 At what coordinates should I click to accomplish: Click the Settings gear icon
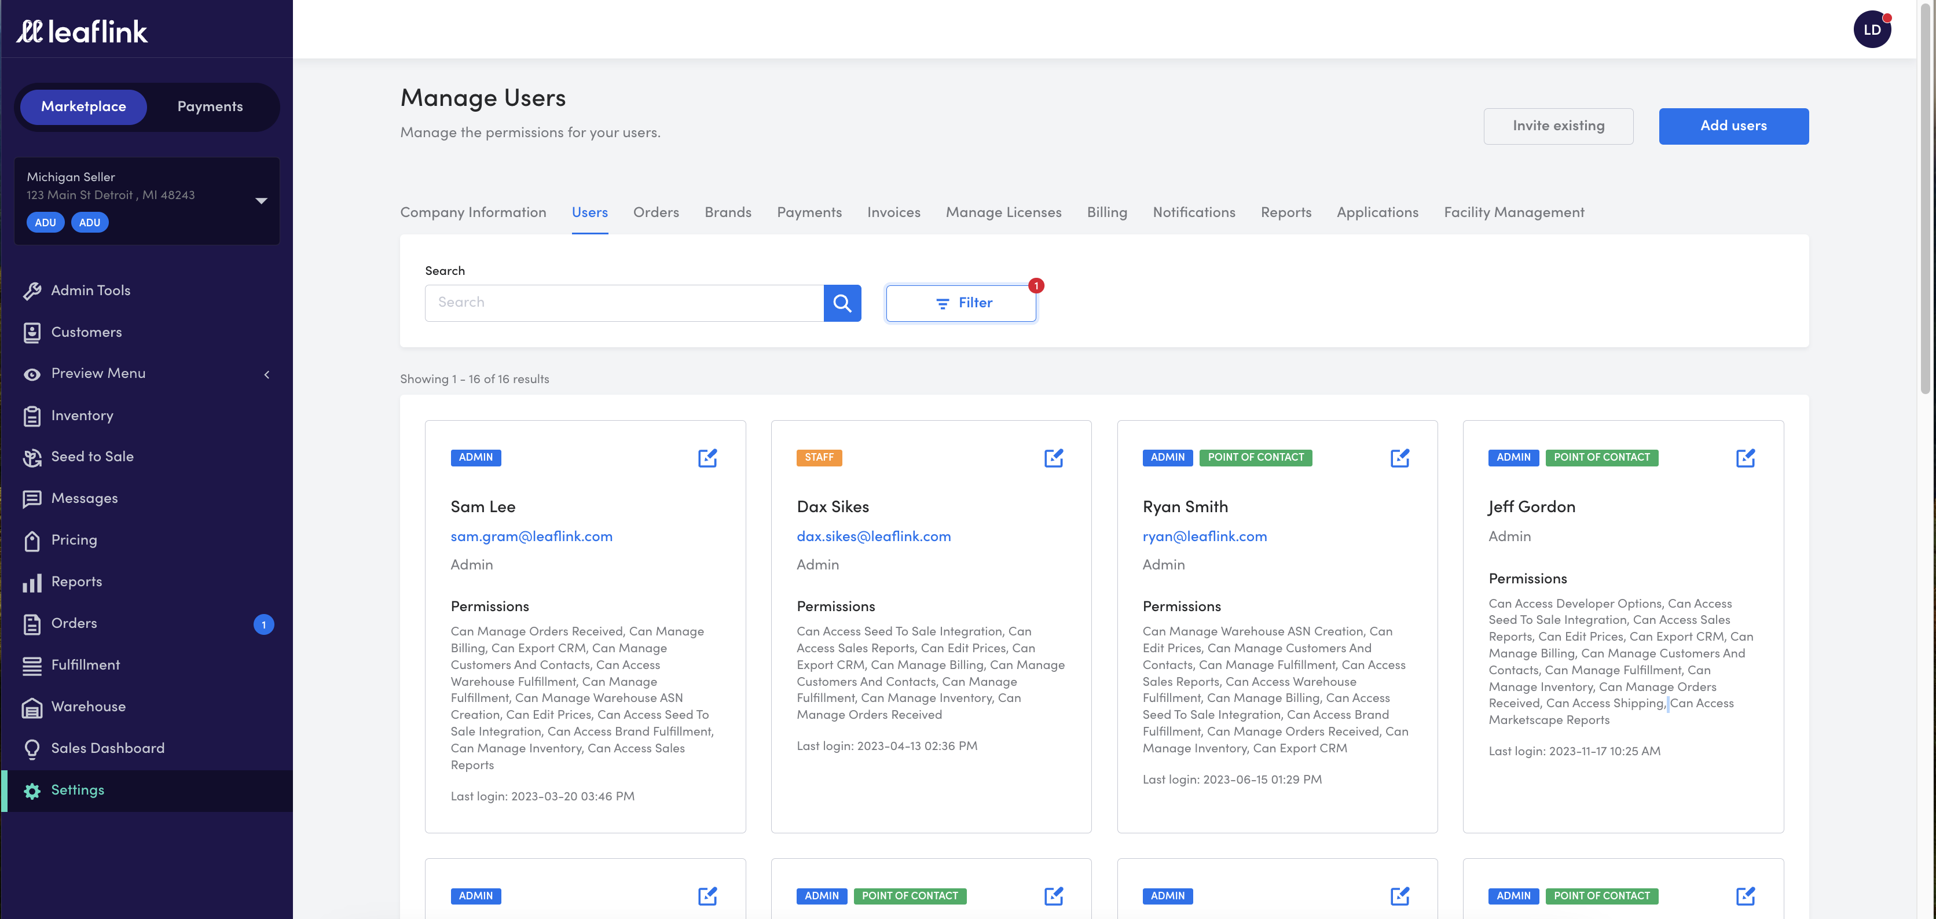click(32, 791)
